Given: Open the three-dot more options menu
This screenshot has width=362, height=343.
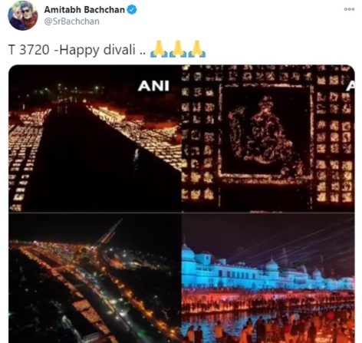Looking at the screenshot, I should 349,9.
